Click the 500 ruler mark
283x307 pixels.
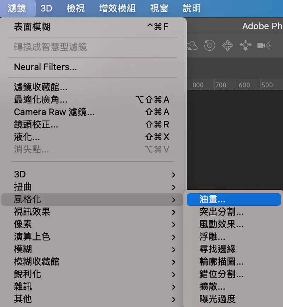[x=267, y=85]
